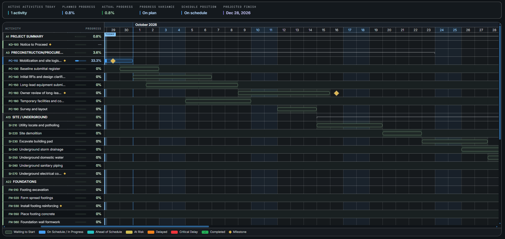Click the 'On schedule' schedule position value

pos(196,13)
